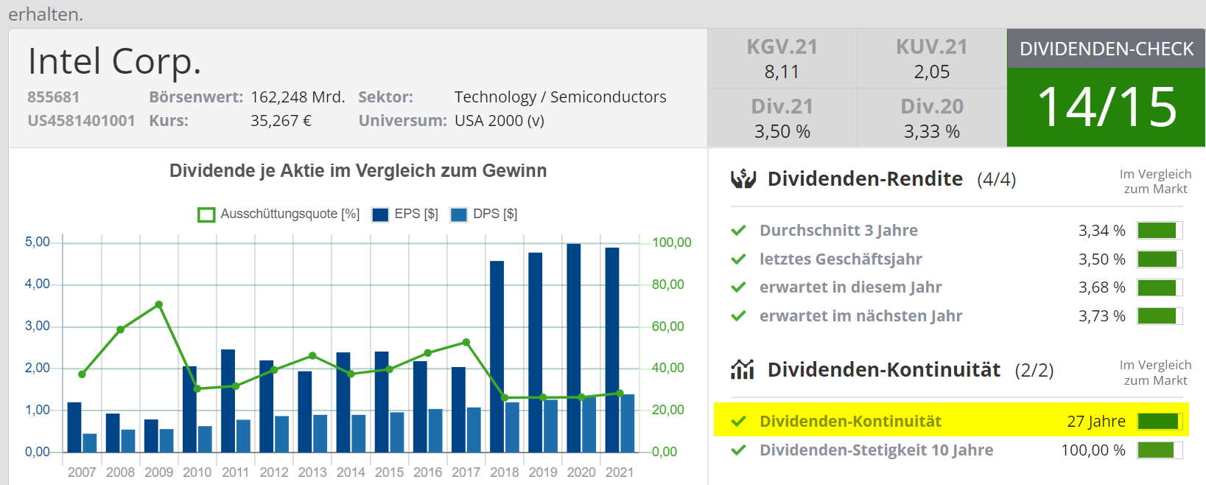Click checkmark beside Durchschnitt 3 Jahre
This screenshot has height=485, width=1206.
(x=738, y=231)
